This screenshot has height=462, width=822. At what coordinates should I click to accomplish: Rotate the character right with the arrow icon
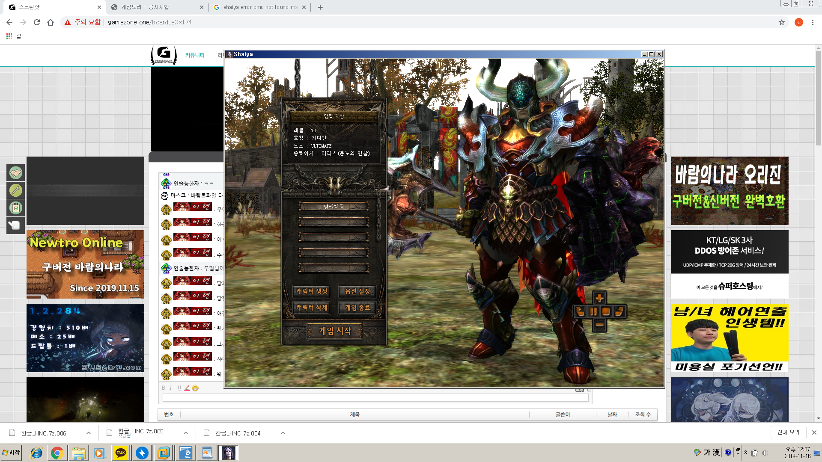[x=619, y=311]
